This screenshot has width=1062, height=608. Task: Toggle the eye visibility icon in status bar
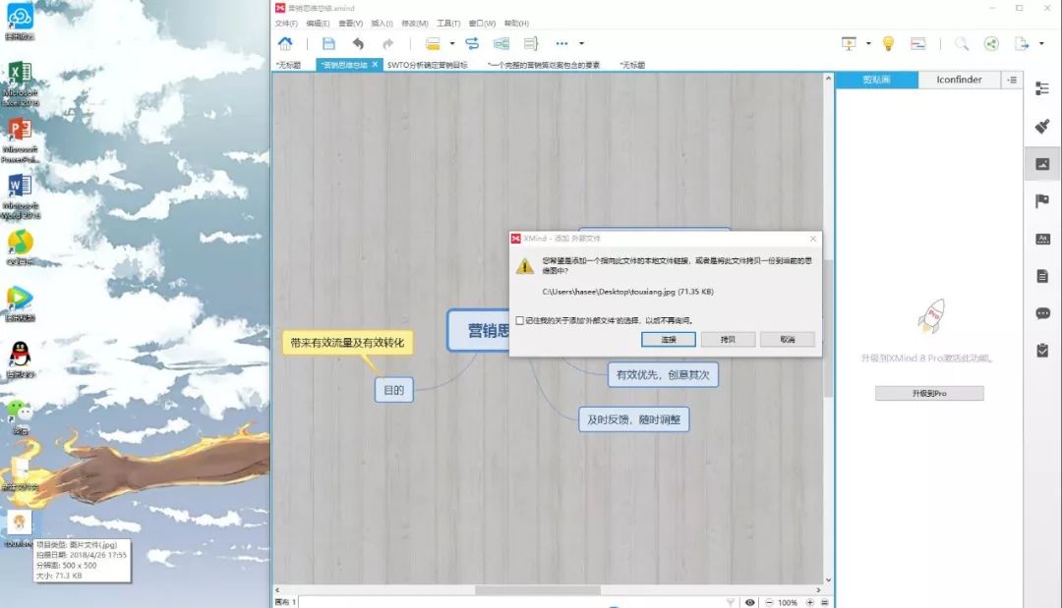point(749,602)
